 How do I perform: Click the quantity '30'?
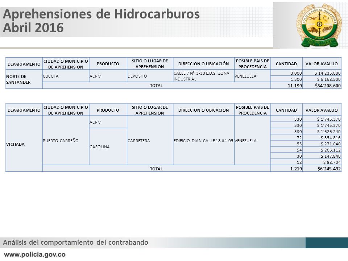click(299, 156)
